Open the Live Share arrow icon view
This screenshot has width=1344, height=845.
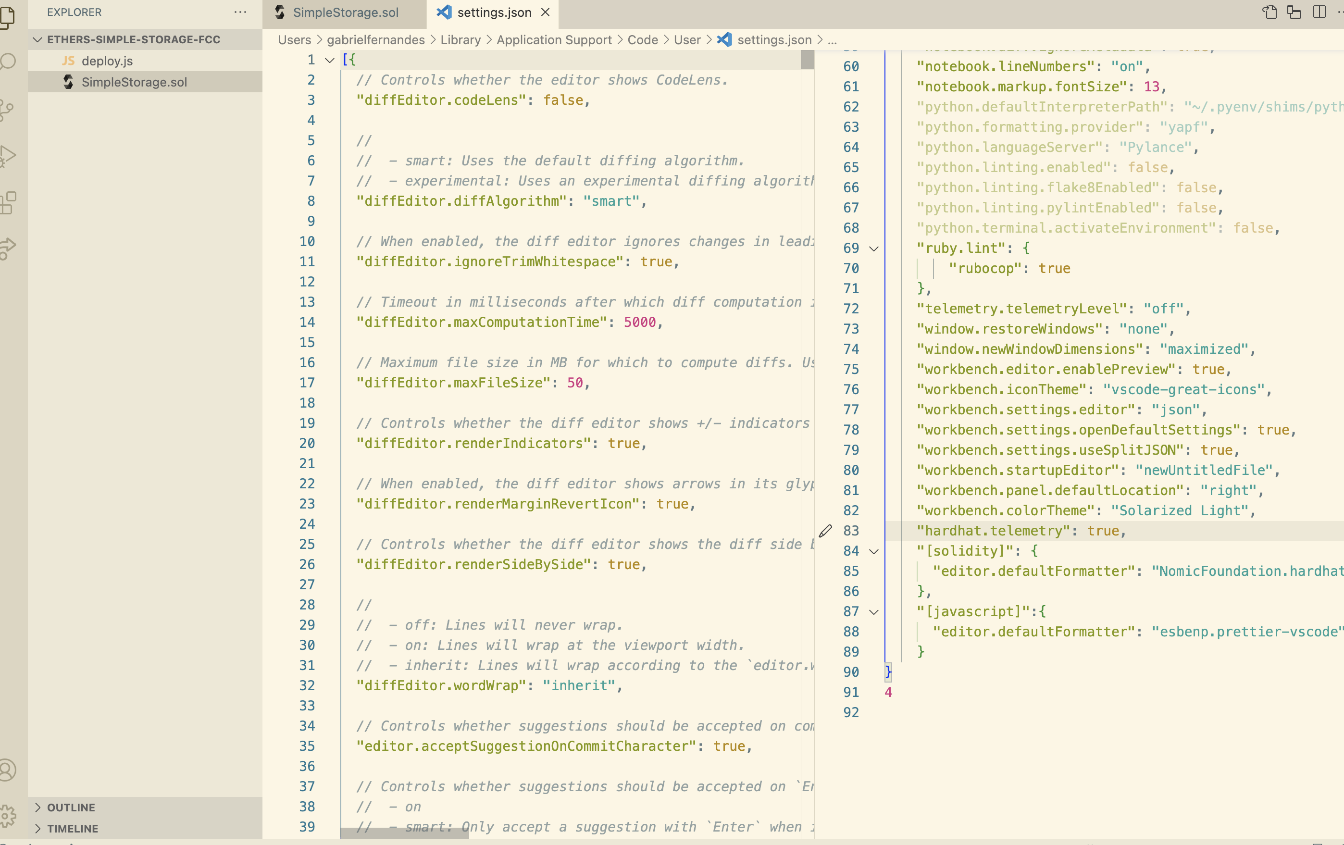[x=7, y=248]
